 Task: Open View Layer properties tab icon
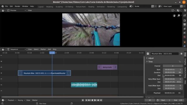[185, 29]
